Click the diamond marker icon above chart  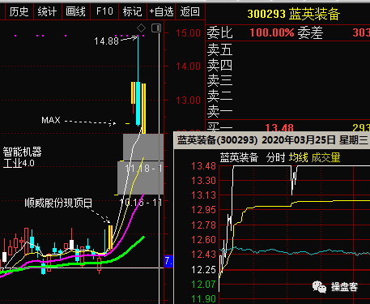pos(141,28)
